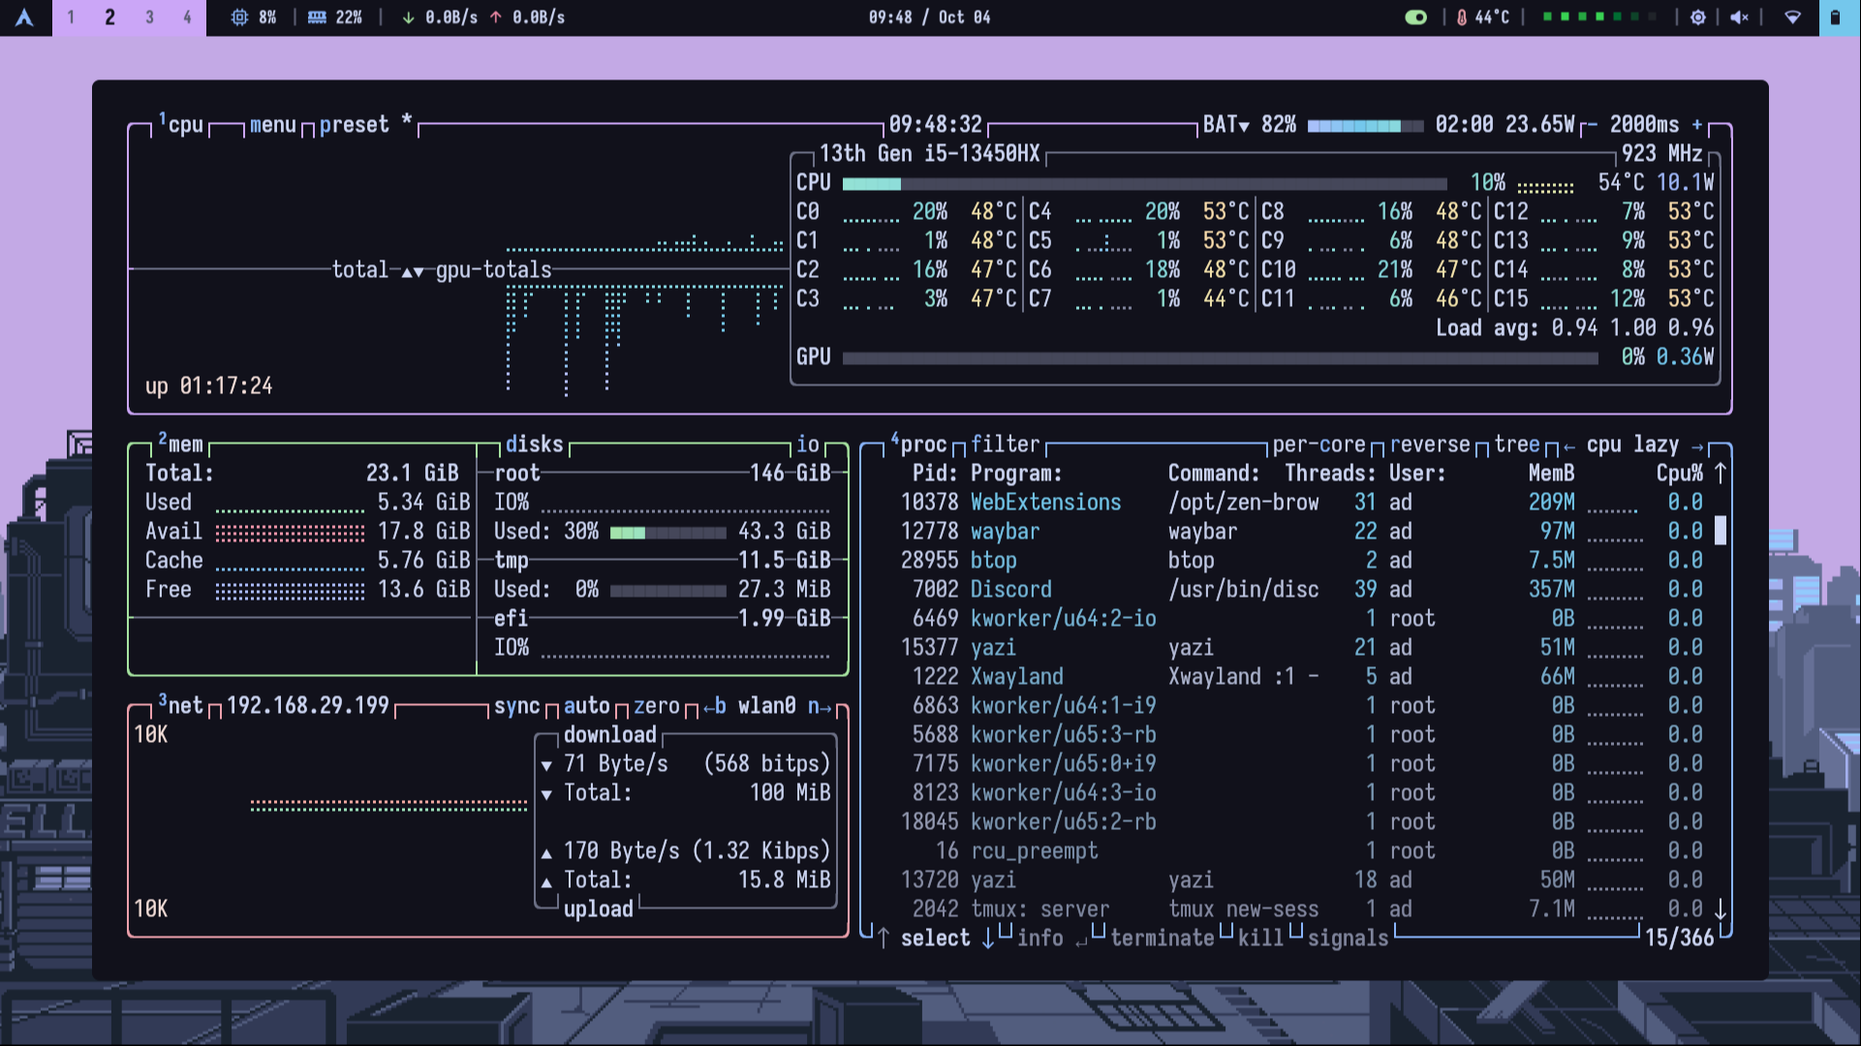The image size is (1861, 1046).
Task: Open the btop menu option
Action: [272, 125]
